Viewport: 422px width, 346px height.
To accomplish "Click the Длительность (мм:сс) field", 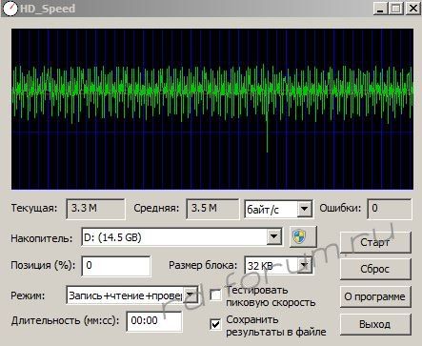I will click(154, 321).
